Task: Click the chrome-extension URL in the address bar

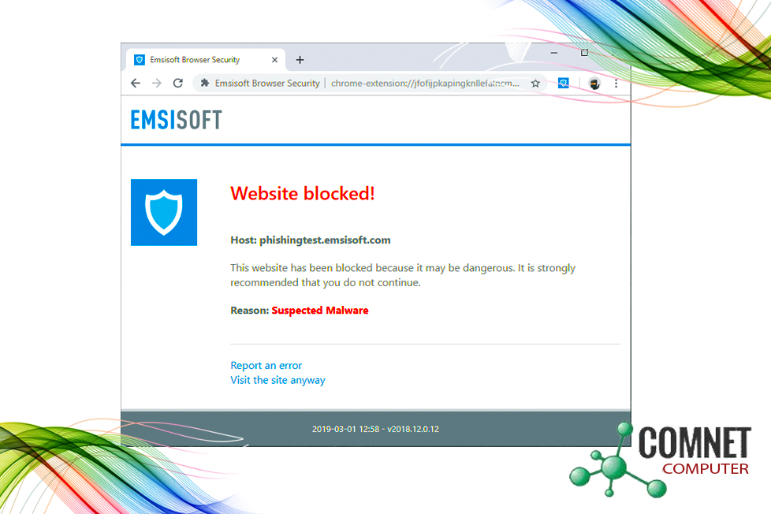Action: tap(425, 83)
